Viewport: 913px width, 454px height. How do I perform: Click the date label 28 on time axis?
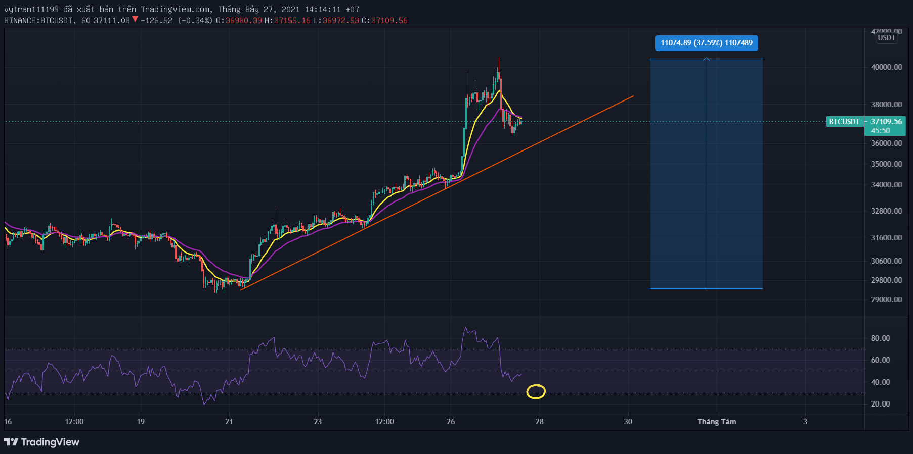tap(540, 422)
